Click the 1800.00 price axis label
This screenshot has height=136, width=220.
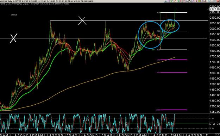215,51
